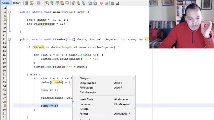Collapse the tiradas method code fold
Screen dimensions: 214x120
click(9, 39)
